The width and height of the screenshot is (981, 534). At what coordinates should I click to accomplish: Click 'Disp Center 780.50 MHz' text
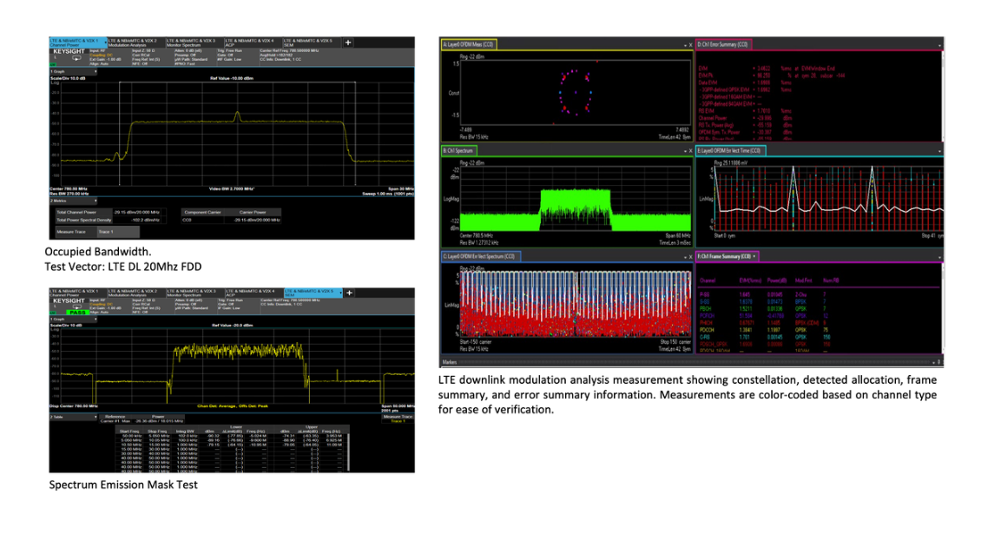(74, 406)
